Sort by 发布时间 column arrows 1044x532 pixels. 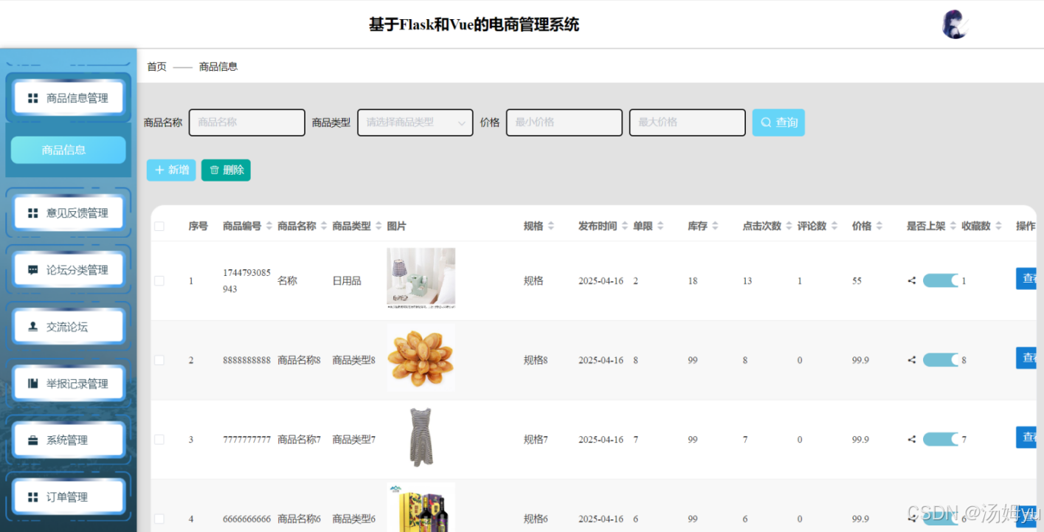click(625, 226)
